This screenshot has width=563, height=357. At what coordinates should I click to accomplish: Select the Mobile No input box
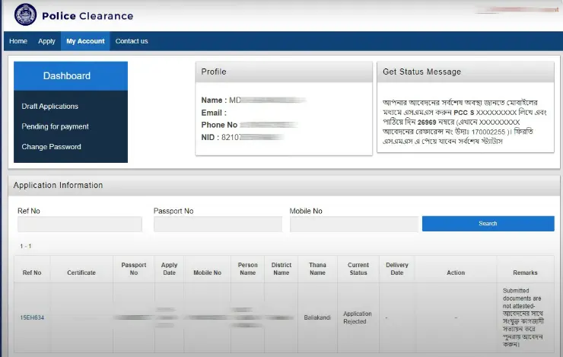point(353,224)
